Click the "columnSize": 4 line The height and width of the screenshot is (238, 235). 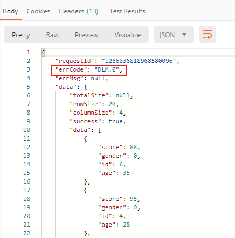tap(98, 113)
